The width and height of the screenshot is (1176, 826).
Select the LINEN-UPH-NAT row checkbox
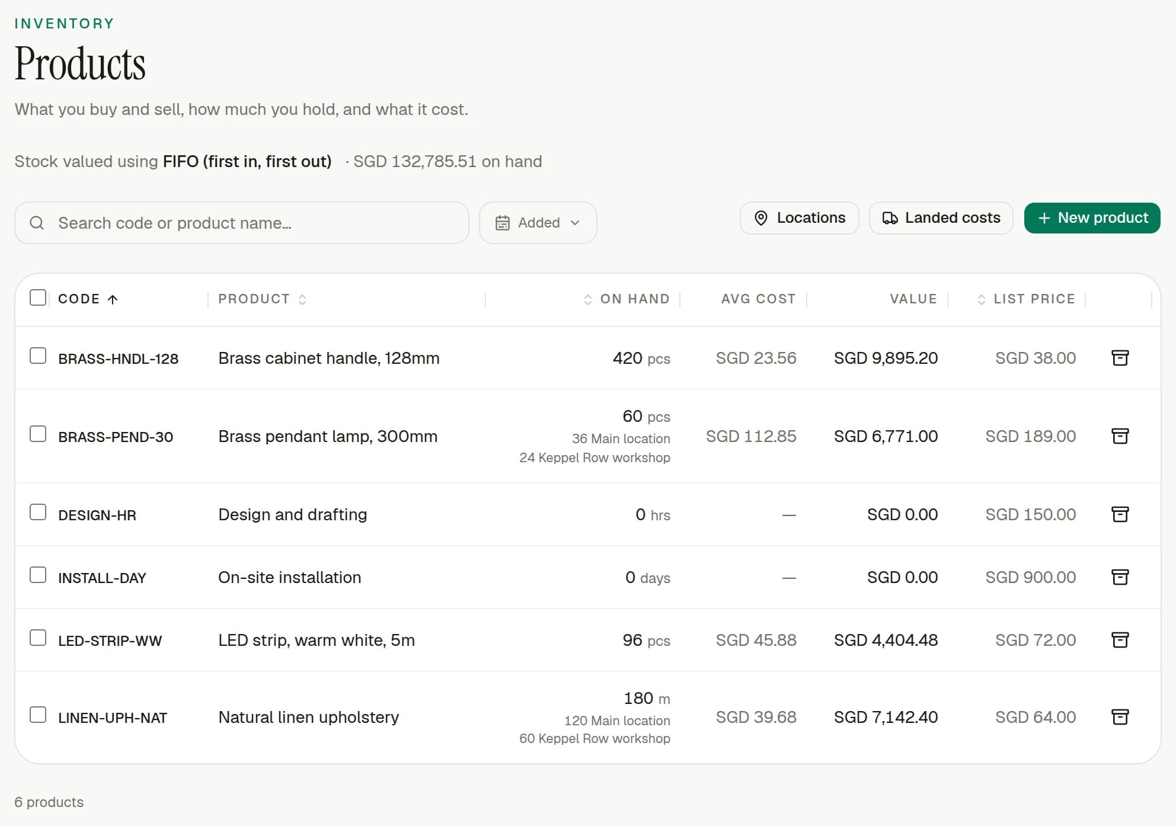(x=38, y=715)
